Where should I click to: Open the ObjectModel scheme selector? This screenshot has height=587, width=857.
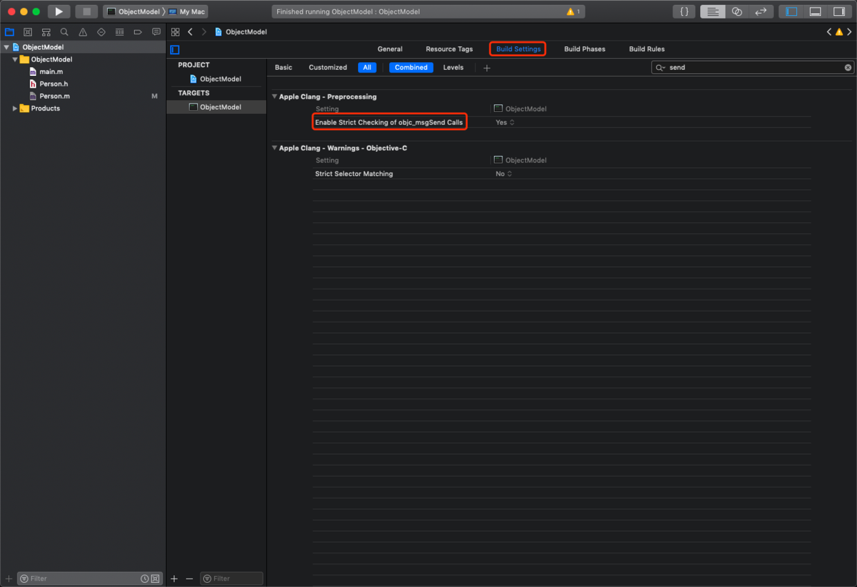click(133, 12)
